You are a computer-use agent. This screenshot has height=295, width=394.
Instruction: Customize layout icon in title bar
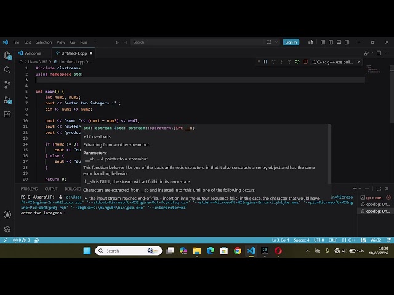[x=323, y=42]
